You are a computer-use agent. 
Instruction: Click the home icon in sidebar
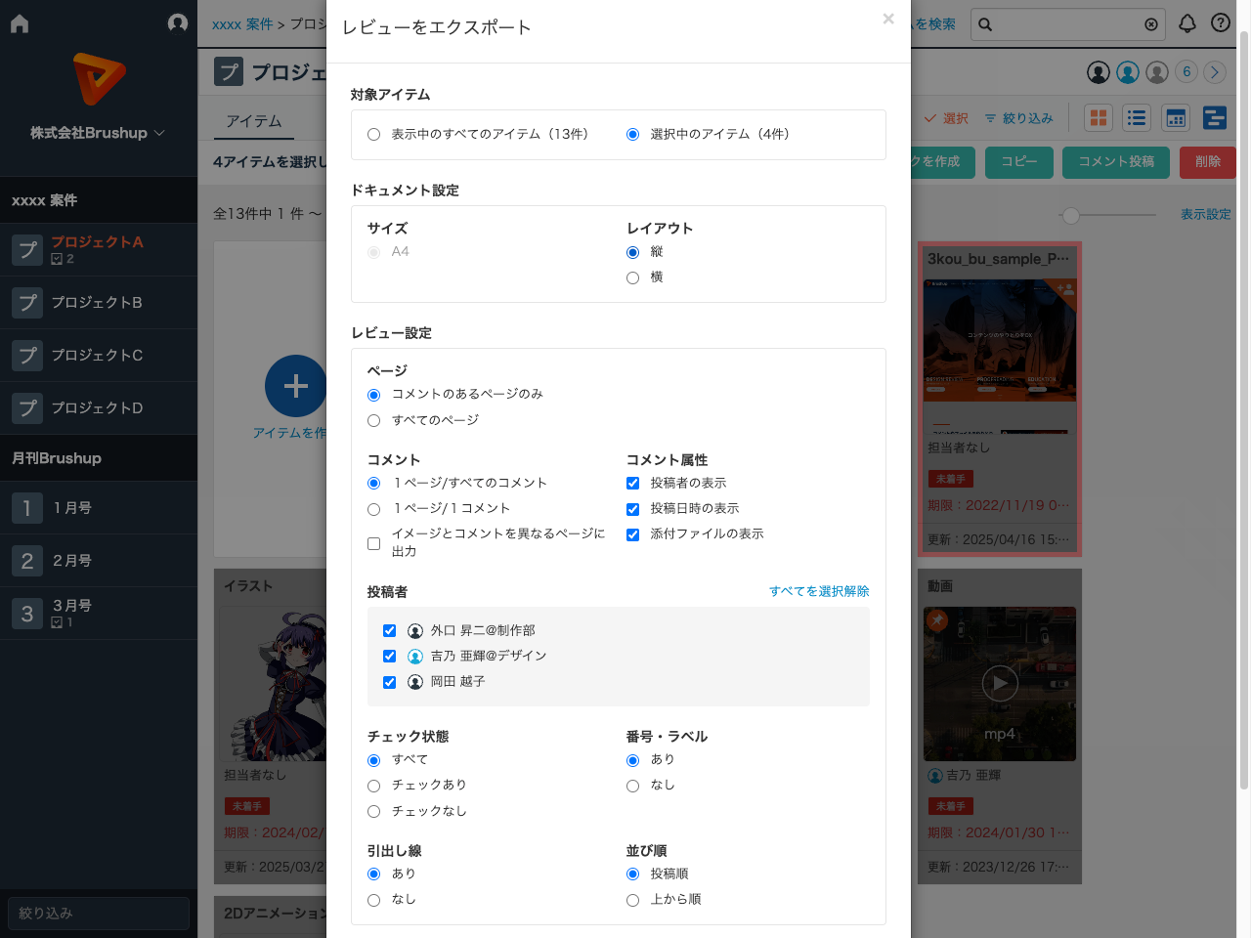coord(20,23)
